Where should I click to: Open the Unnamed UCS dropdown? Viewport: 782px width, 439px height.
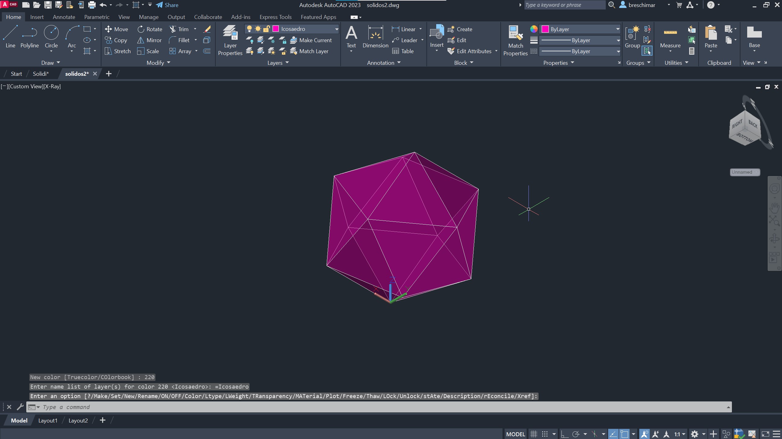pos(745,172)
